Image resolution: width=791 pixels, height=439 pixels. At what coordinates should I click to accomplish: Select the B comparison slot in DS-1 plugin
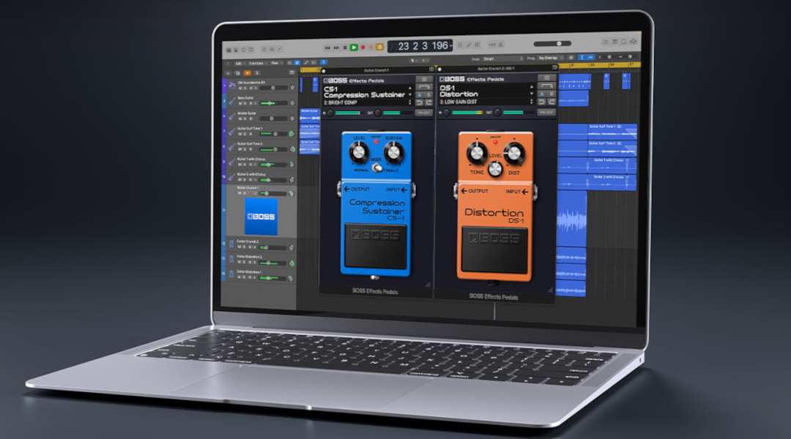(552, 94)
